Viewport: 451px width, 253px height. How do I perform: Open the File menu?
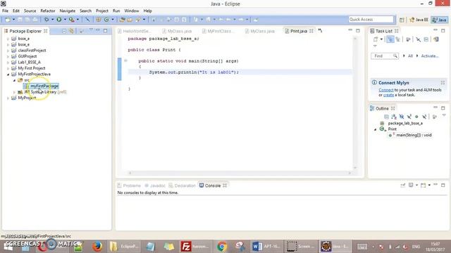tap(5, 11)
